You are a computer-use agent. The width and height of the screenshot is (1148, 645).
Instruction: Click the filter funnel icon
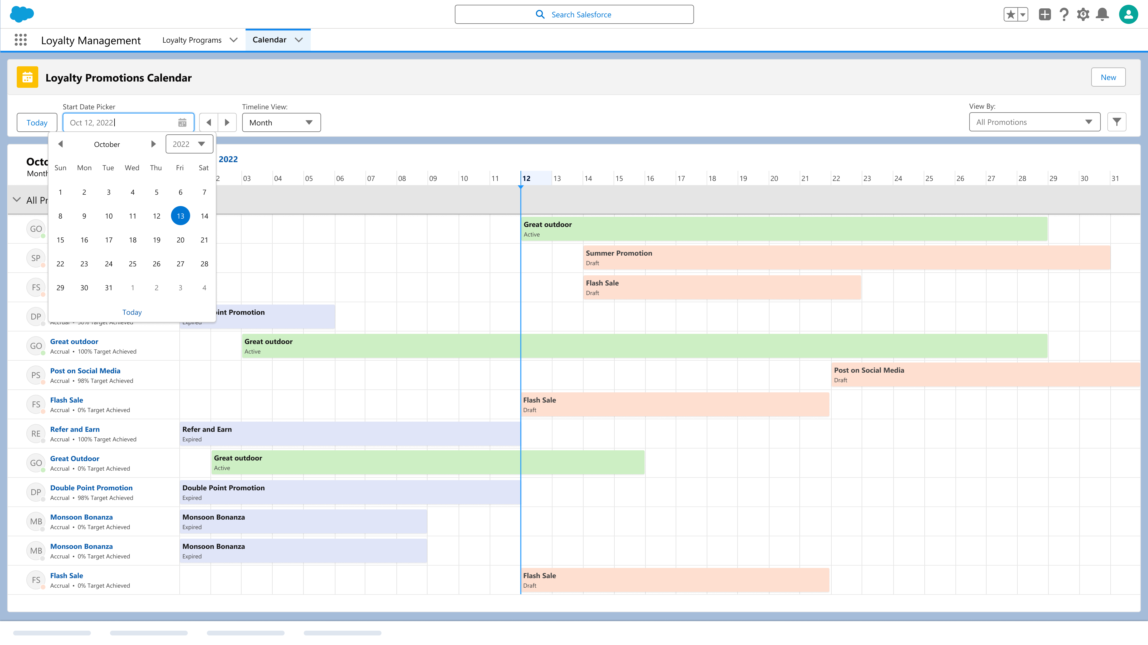[x=1117, y=122]
